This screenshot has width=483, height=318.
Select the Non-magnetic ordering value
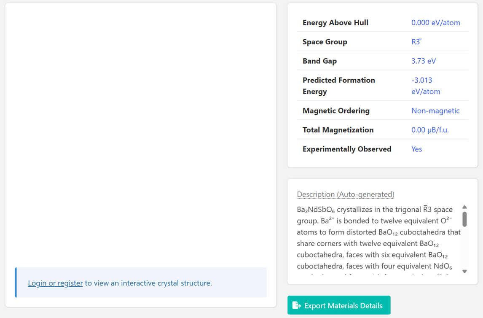[435, 111]
